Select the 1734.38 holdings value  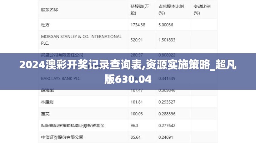[138, 25]
